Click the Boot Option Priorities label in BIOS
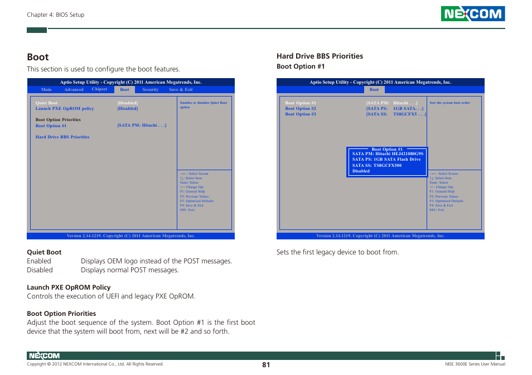Image resolution: width=532 pixels, height=375 pixels. click(58, 120)
